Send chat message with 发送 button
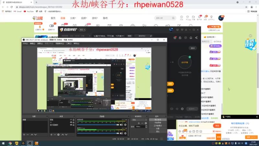The height and width of the screenshot is (146, 259). click(219, 137)
